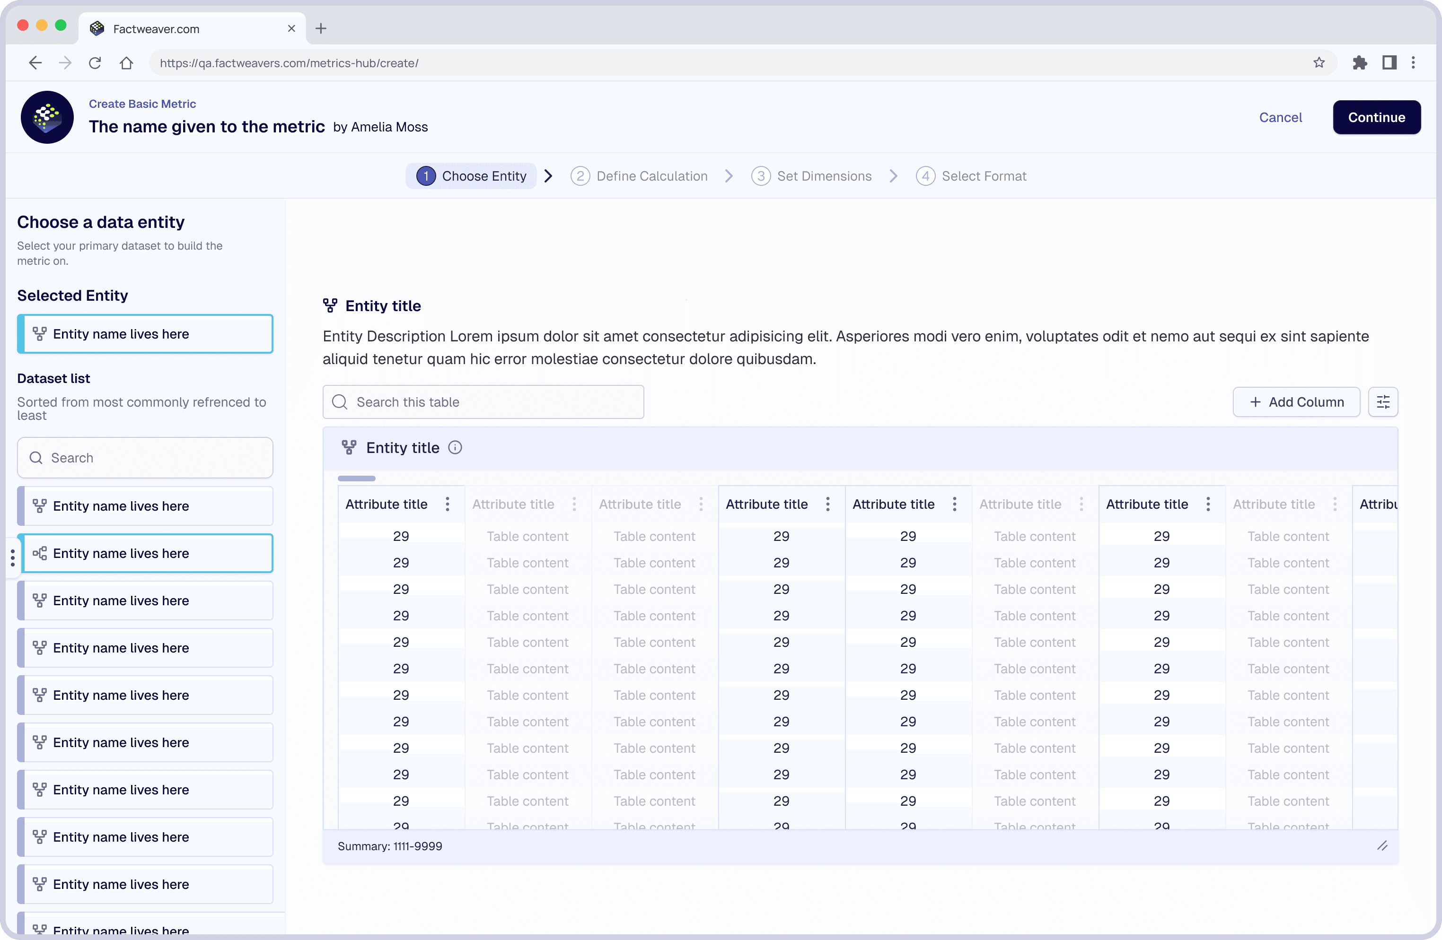Open the fourth Attribute title column options menu
The width and height of the screenshot is (1442, 940).
(827, 504)
